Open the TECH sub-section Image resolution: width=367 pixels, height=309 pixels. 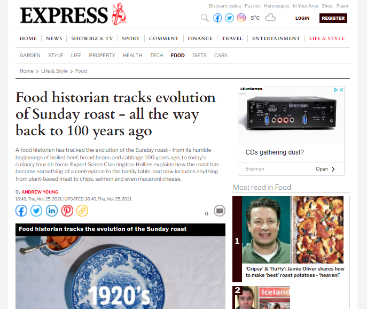157,56
